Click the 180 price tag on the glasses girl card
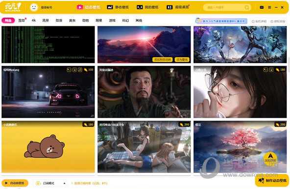 [x=280, y=70]
